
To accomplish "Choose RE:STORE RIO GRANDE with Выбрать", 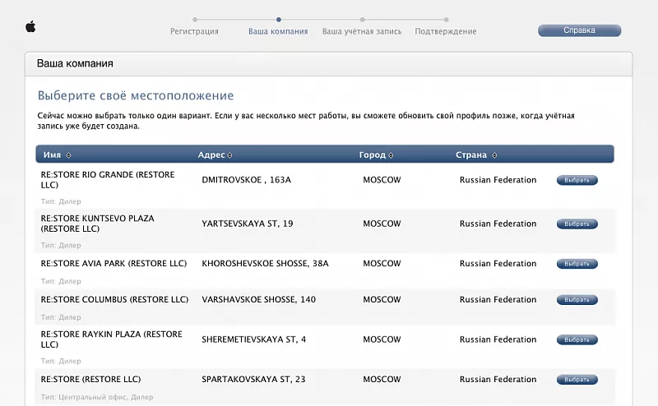I will pyautogui.click(x=577, y=180).
